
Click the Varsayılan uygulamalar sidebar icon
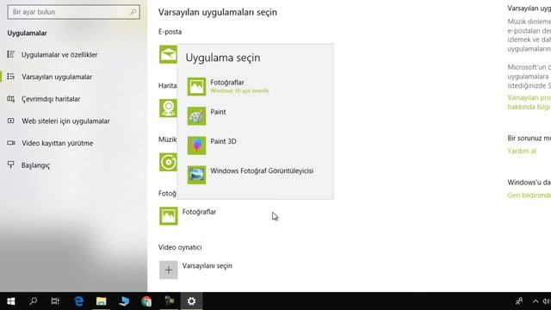11,77
